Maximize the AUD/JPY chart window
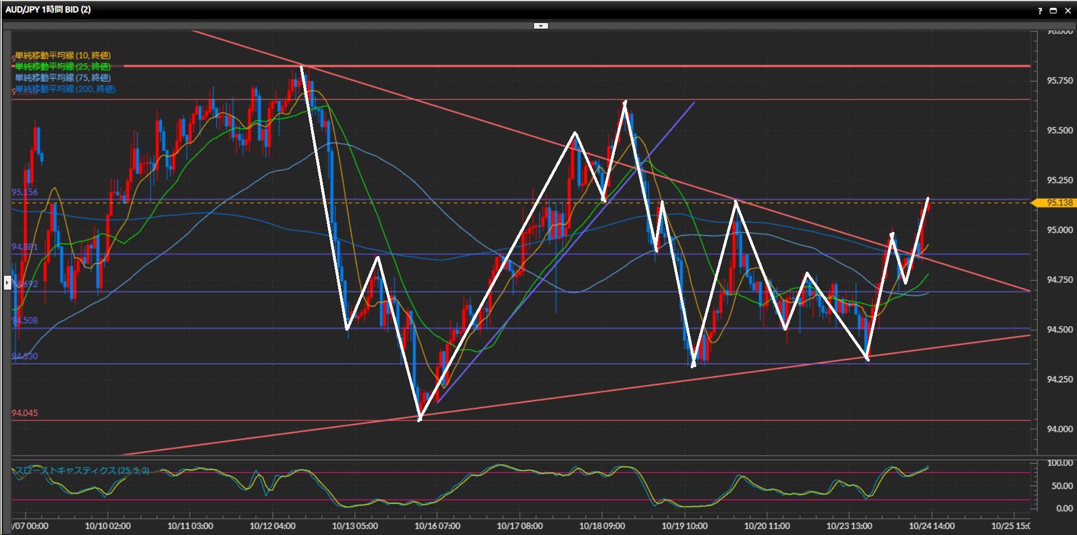 click(x=1053, y=11)
